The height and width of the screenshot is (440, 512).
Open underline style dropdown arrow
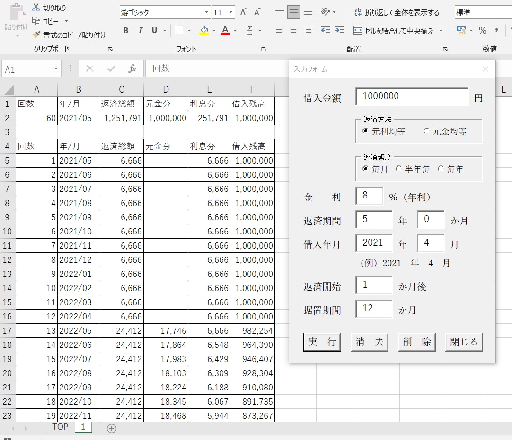(165, 31)
